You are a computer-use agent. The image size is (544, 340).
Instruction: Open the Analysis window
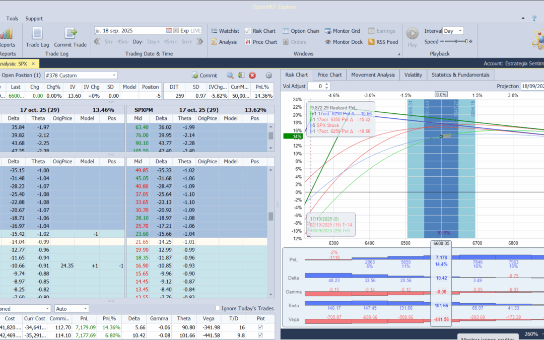point(224,42)
